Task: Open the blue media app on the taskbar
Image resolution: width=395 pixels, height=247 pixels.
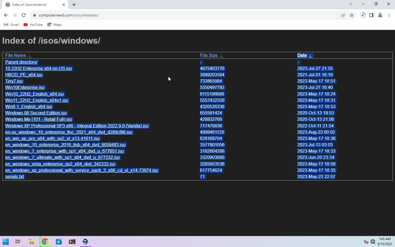Action: pyautogui.click(x=59, y=242)
